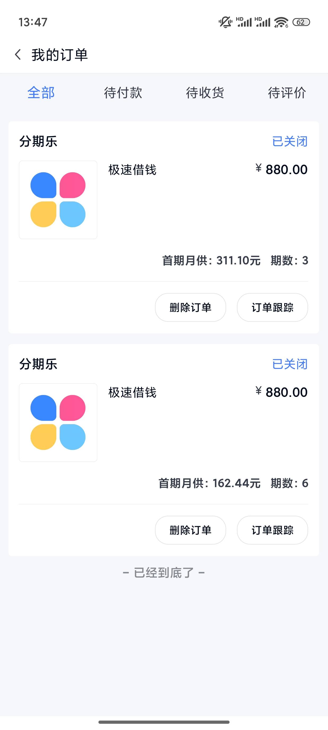Tap the first order's 已关闭 status
Image resolution: width=328 pixels, height=730 pixels.
click(290, 141)
